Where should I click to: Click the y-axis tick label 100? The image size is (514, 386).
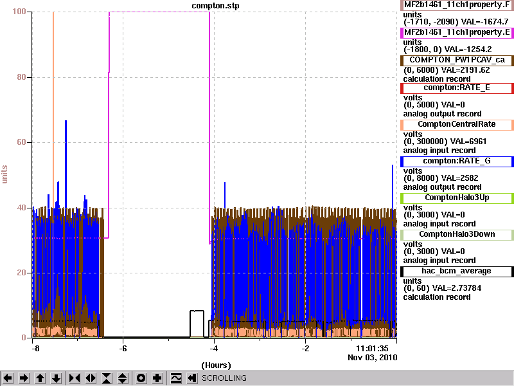(x=19, y=12)
